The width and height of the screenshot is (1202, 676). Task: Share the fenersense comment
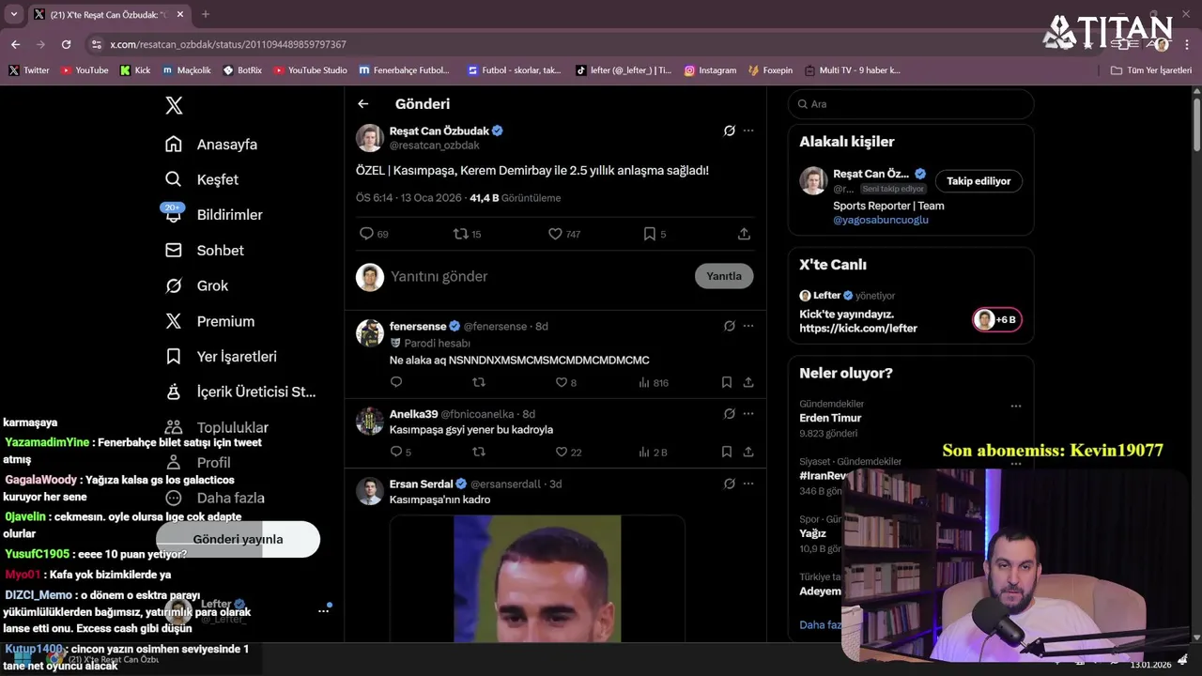pyautogui.click(x=748, y=382)
